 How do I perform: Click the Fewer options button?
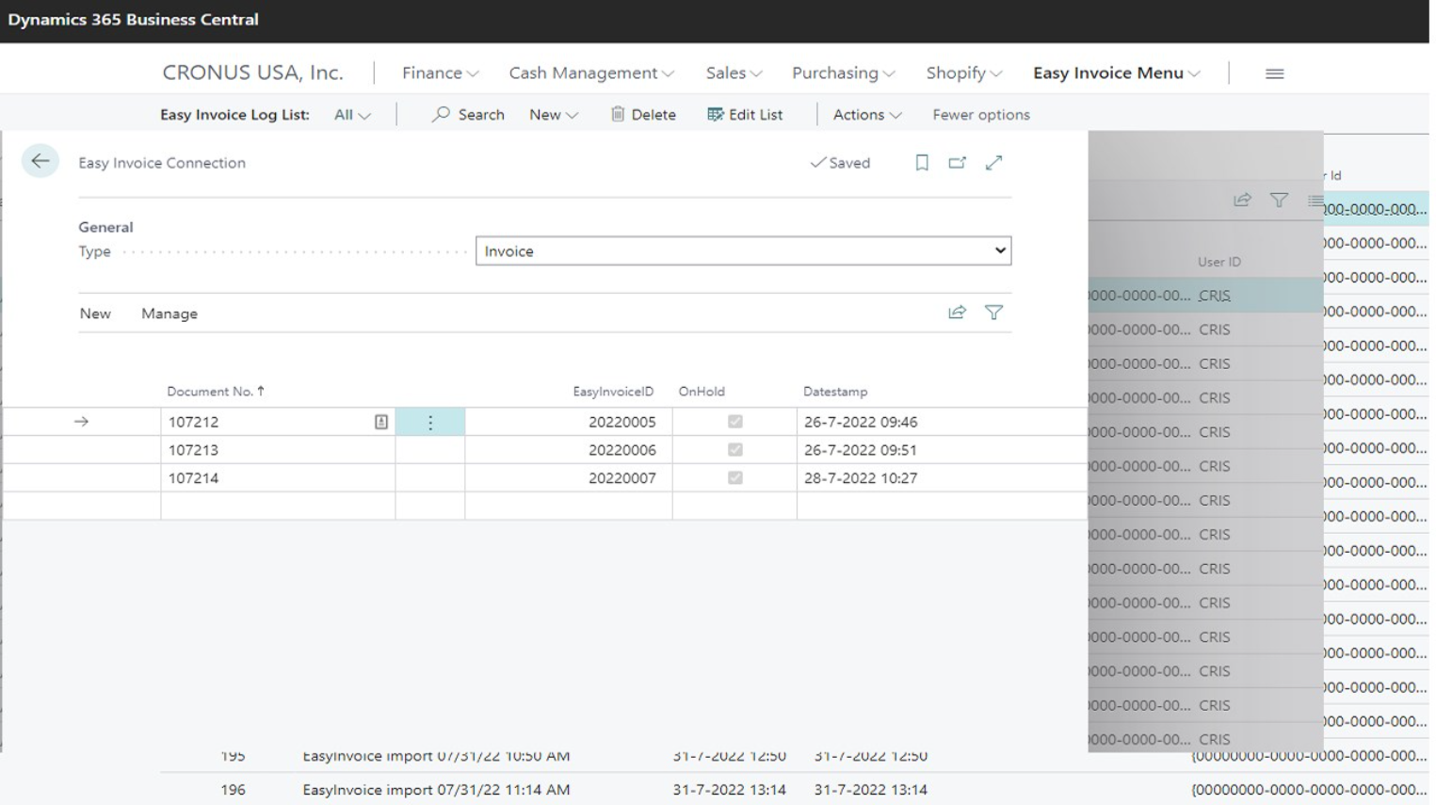pyautogui.click(x=980, y=115)
